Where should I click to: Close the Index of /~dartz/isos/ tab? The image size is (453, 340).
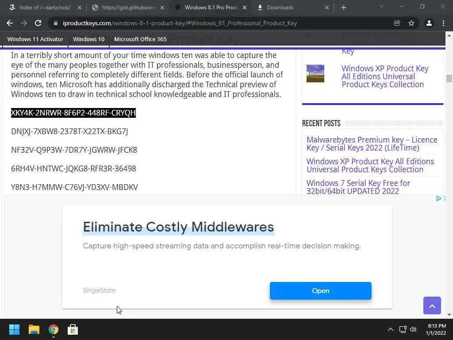(80, 8)
